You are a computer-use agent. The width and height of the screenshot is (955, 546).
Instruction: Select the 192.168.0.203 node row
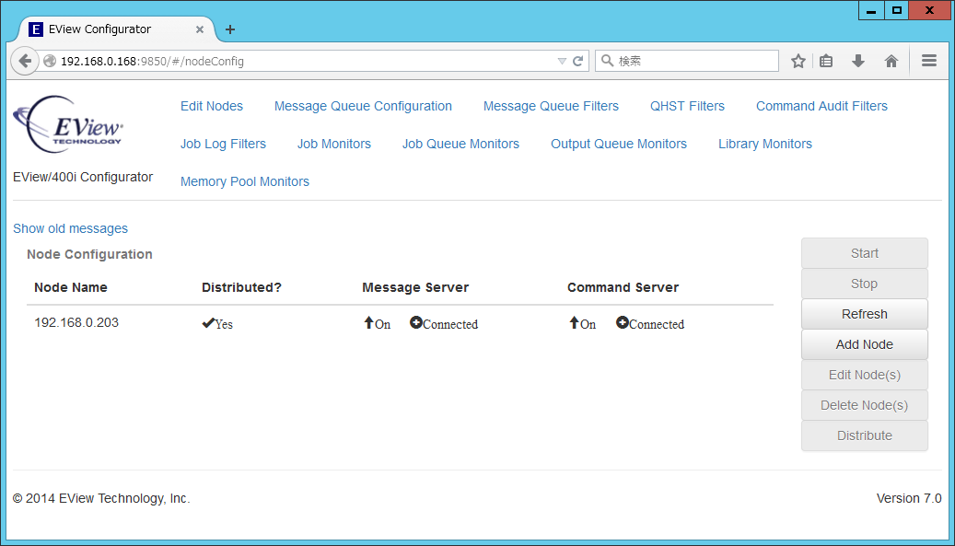pyautogui.click(x=76, y=323)
